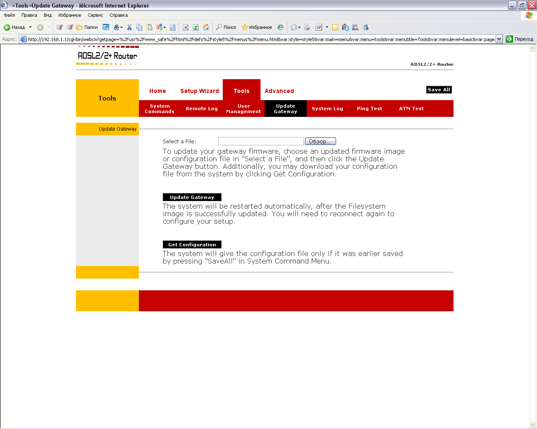Click the Favorites (Избранное) star button
Viewport: 537px width, 429px height.
point(257,27)
